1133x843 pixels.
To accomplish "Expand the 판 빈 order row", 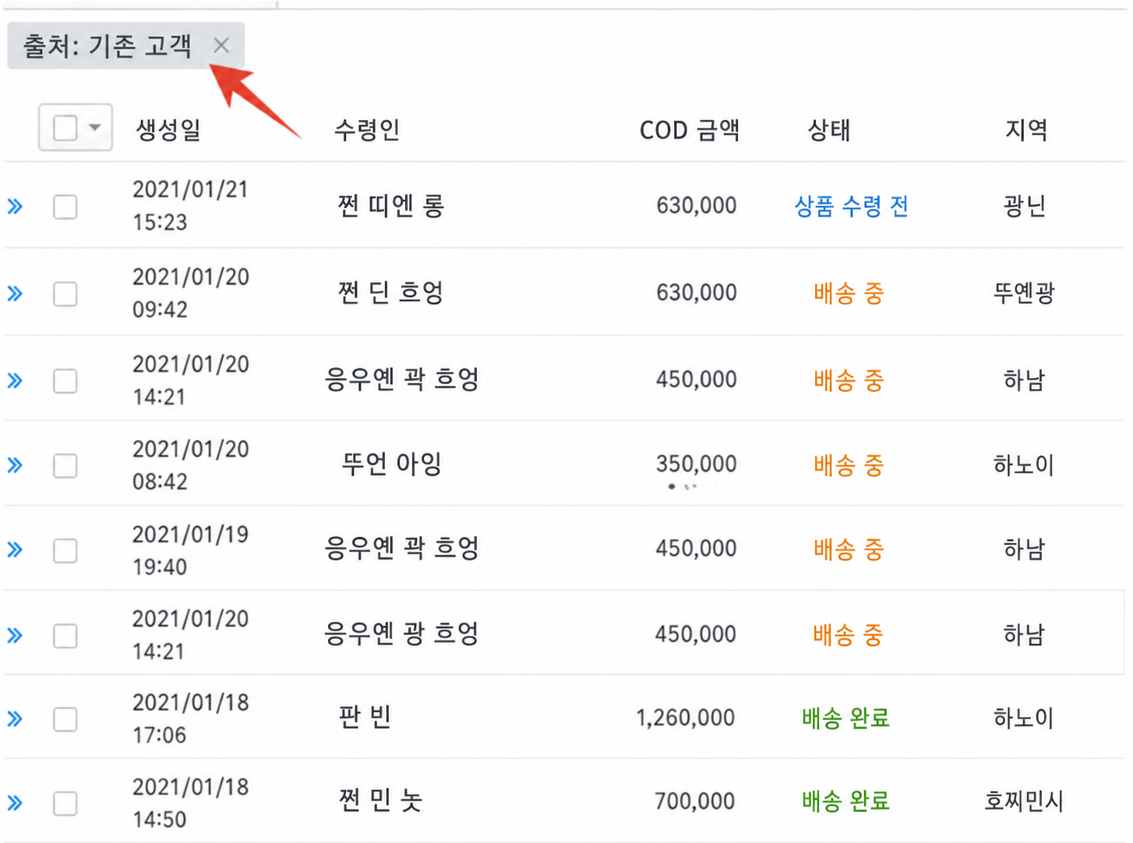I will (15, 718).
